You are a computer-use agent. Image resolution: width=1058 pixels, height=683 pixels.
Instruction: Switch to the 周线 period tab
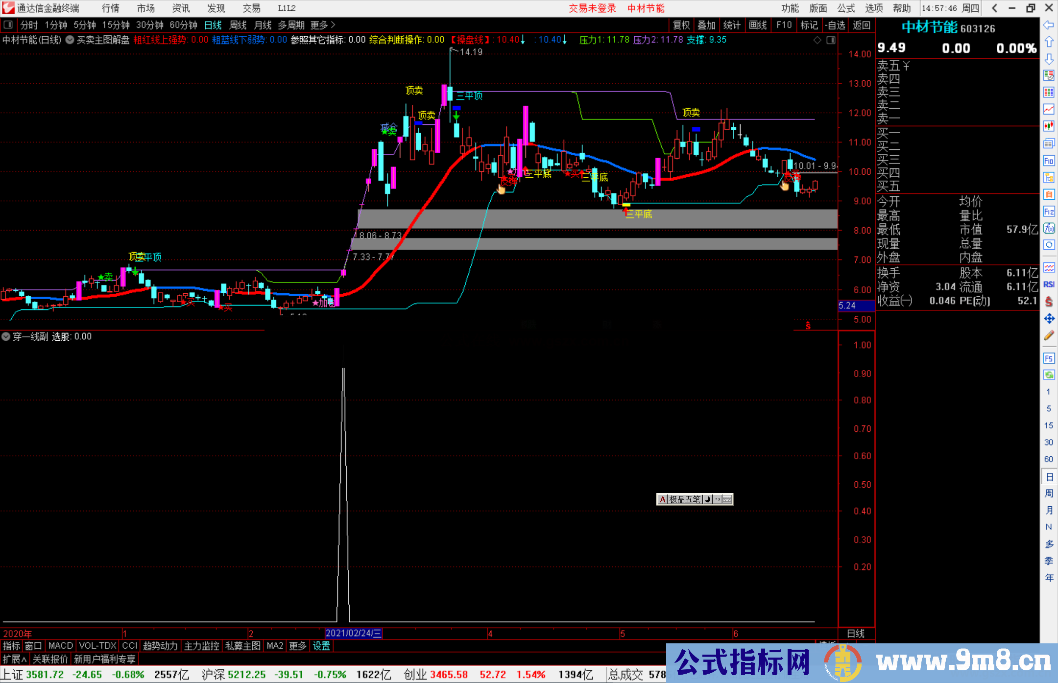[x=238, y=25]
